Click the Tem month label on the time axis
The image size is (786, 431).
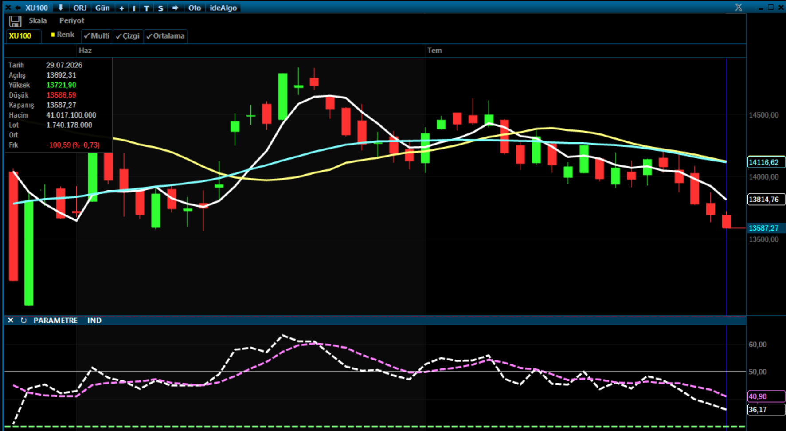(x=434, y=51)
